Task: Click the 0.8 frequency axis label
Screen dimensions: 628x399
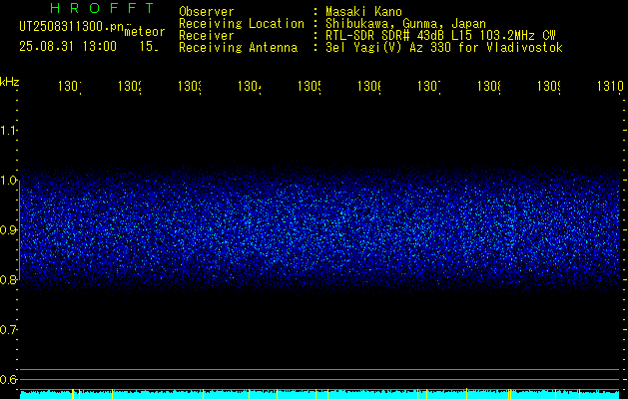Action: pos(9,279)
